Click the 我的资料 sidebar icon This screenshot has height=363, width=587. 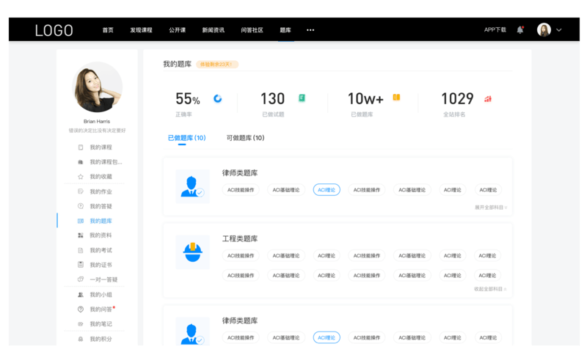point(81,235)
